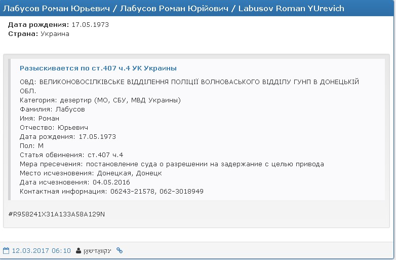Viewport: 396px width, 260px height.
Task: Open the 12.03.2017 06:10 timestamp link
Action: 41,250
